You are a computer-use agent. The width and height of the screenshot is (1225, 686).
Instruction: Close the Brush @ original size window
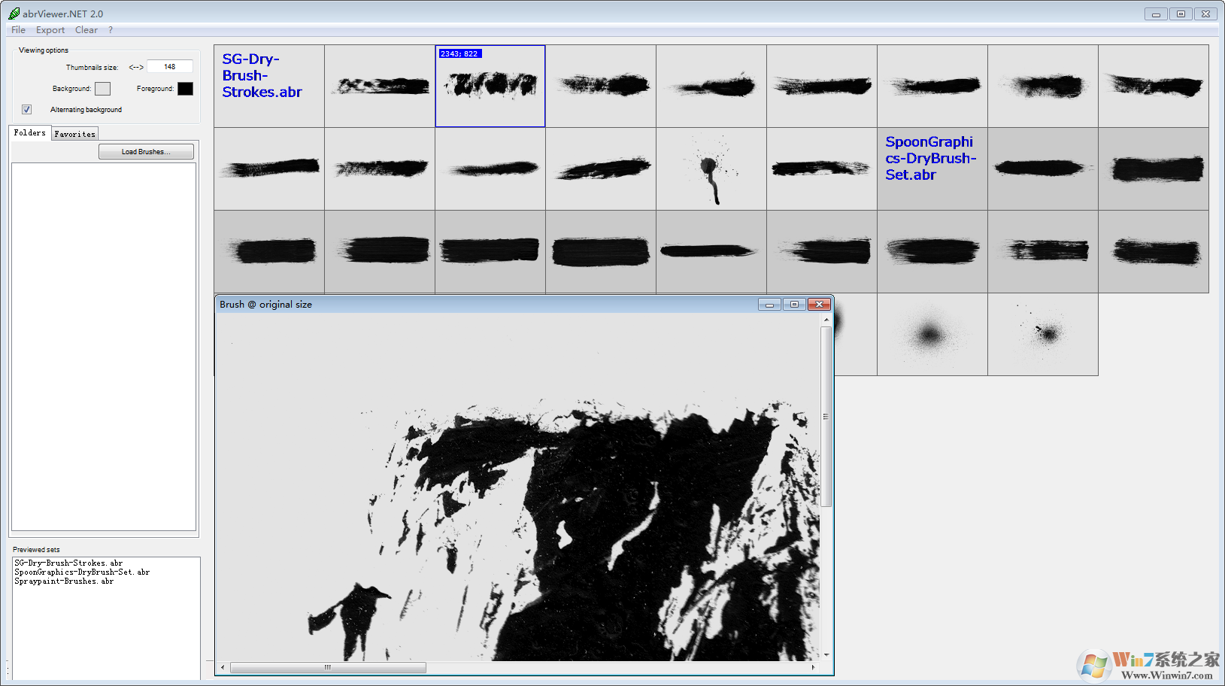pos(818,305)
